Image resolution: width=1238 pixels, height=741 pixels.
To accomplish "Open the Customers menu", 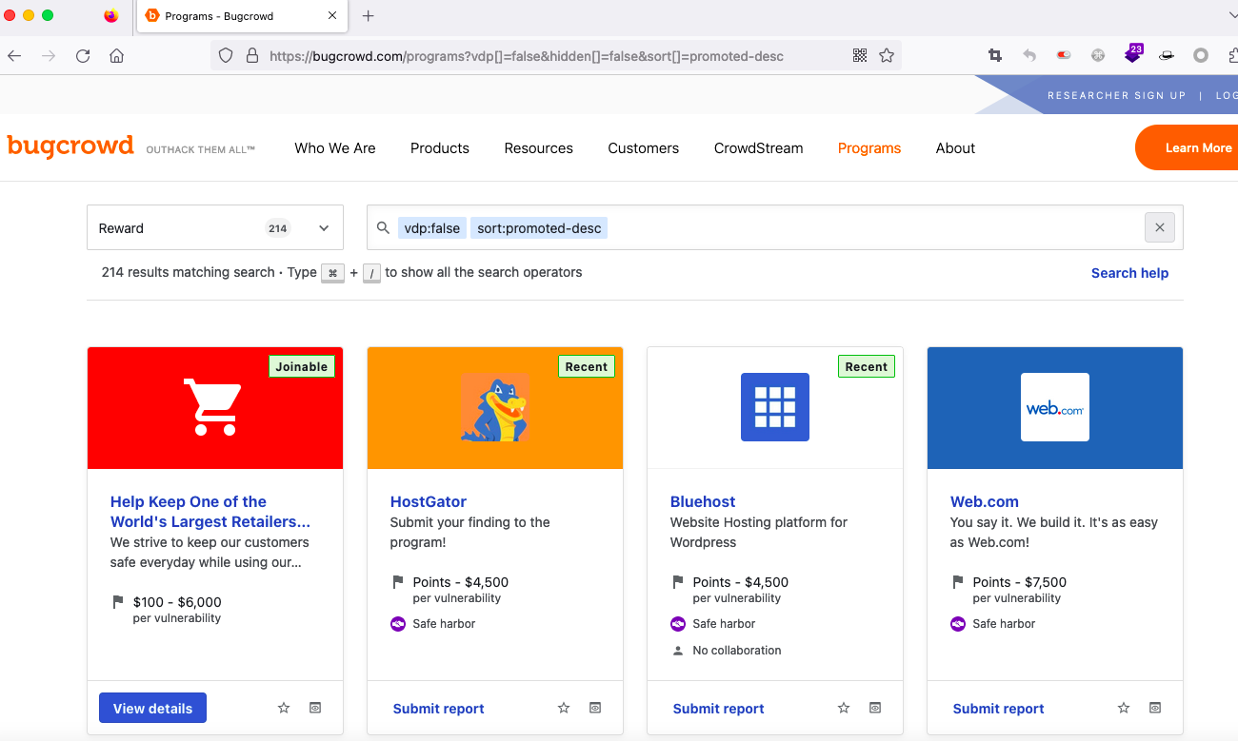I will (644, 148).
